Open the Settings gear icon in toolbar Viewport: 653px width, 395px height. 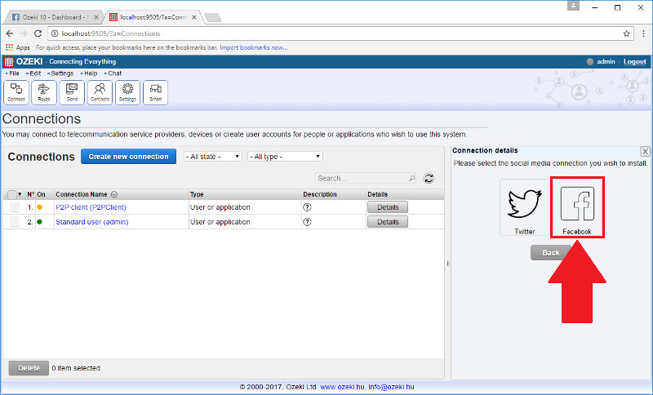point(127,92)
